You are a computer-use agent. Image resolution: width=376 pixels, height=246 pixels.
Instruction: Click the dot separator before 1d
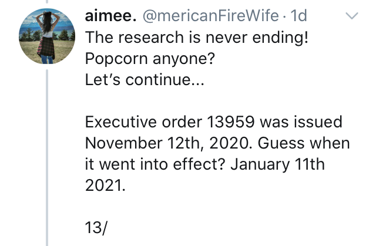284,17
